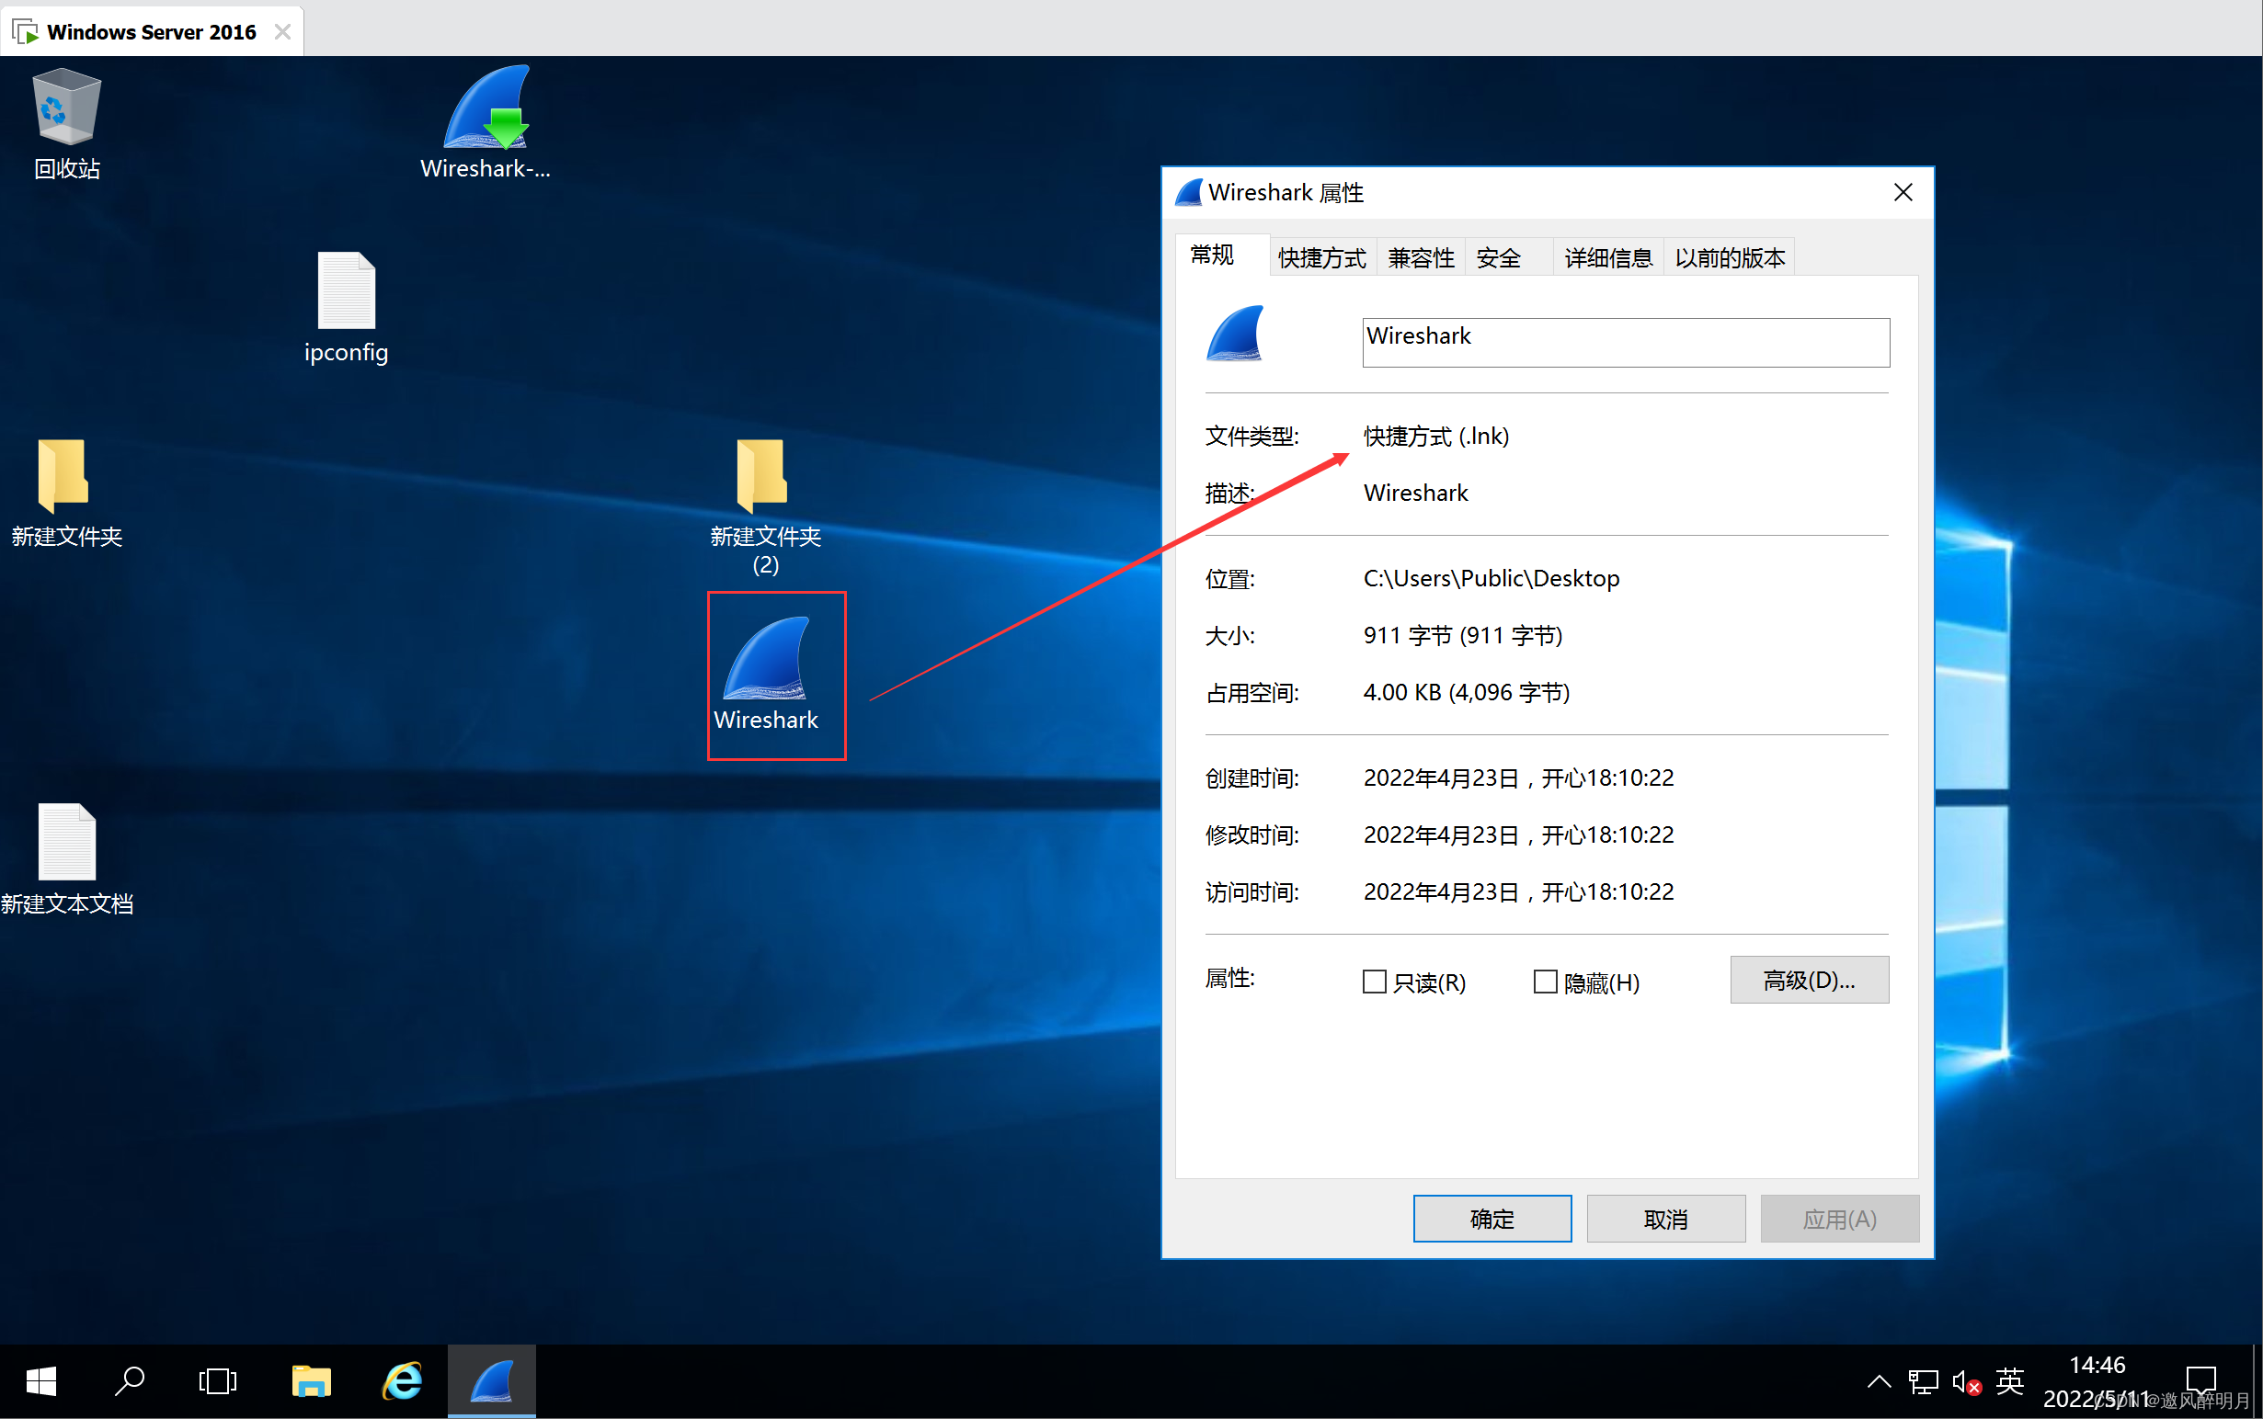Screen dimensions: 2263x1419
Task: Cancel with the 取消 button
Action: 1666,1219
